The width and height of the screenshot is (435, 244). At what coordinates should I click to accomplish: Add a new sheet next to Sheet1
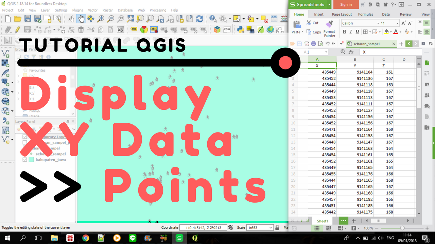tap(354, 221)
